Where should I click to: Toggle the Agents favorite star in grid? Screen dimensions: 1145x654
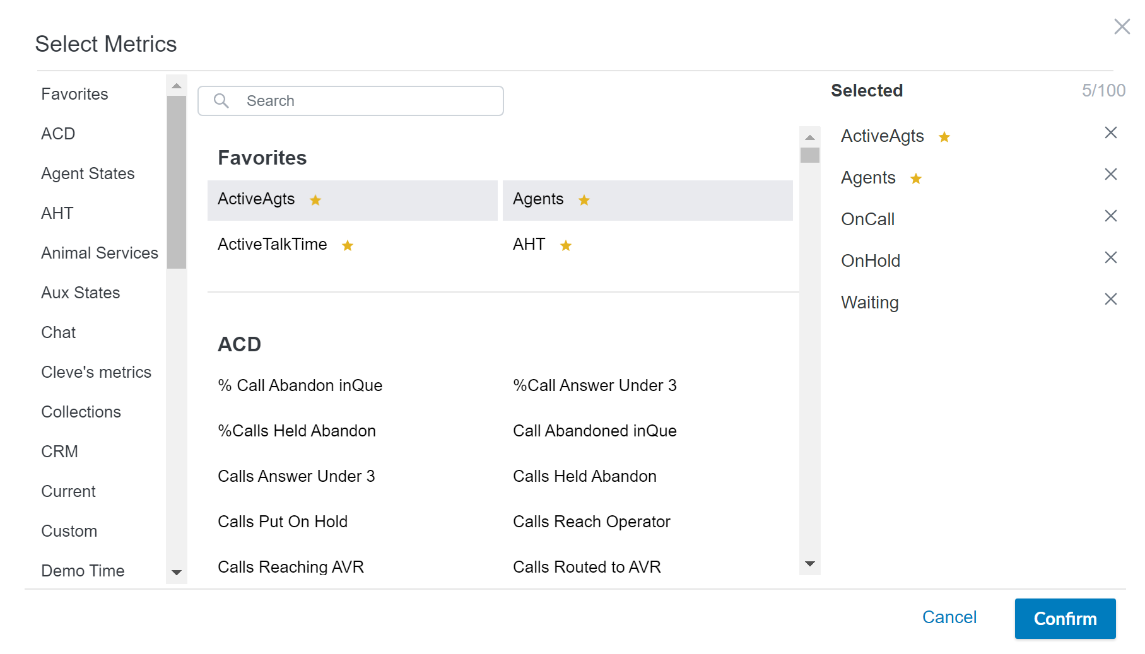pyautogui.click(x=584, y=200)
